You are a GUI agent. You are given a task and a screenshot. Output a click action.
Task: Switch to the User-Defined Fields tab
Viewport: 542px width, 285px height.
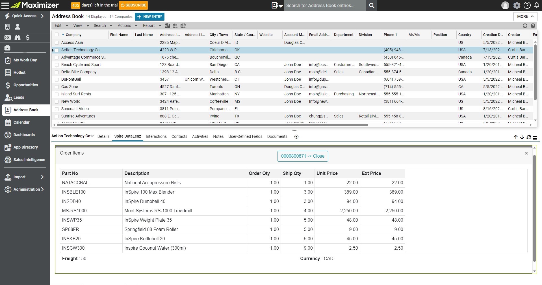(x=245, y=136)
